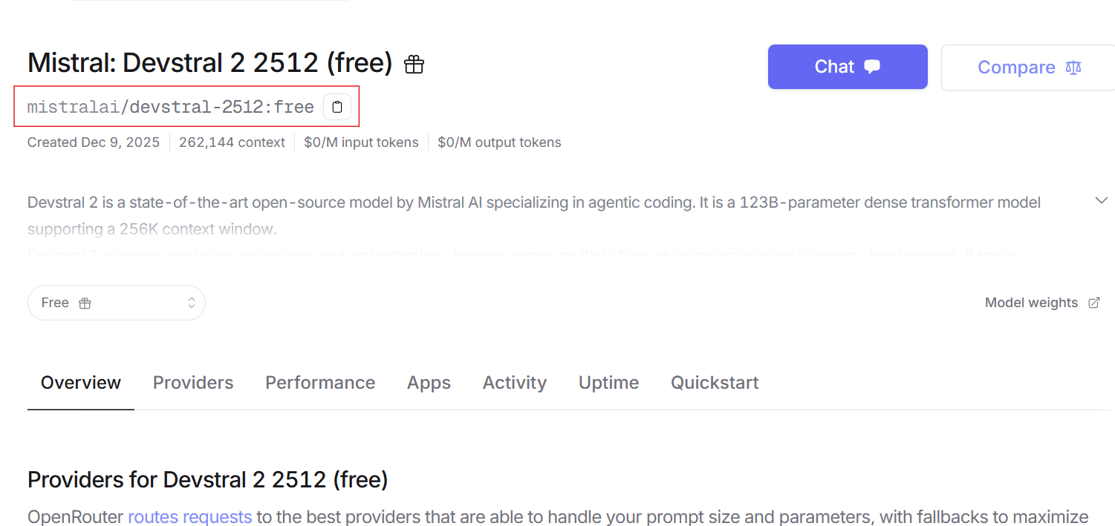This screenshot has height=526, width=1115.
Task: Copy the model ID with the clipboard icon
Action: [337, 107]
